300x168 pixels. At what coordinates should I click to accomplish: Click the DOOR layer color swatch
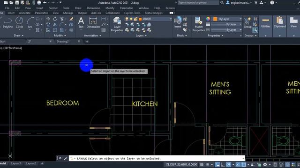coord(140,19)
